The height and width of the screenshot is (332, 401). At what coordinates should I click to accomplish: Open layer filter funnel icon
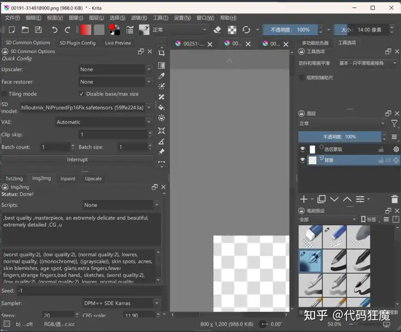pyautogui.click(x=394, y=124)
